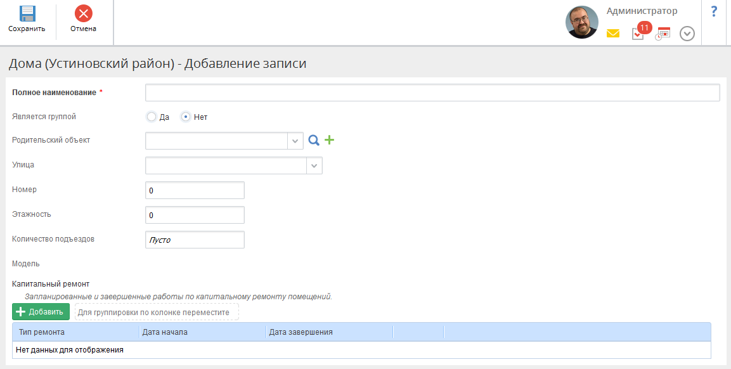
Task: Click the Капитальный ремонт section label
Action: click(x=51, y=283)
